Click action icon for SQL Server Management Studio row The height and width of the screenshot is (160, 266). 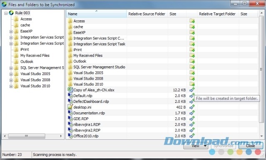pyautogui.click(x=192, y=67)
